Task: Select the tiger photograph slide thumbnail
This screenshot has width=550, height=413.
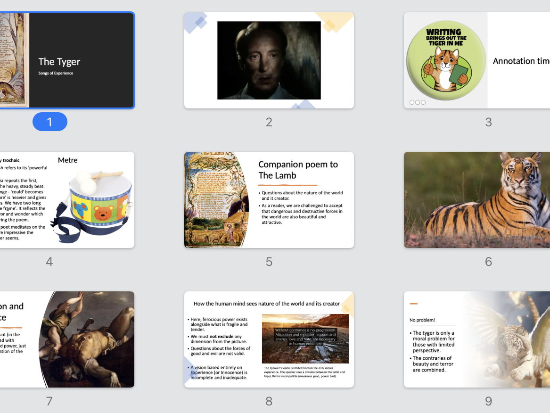Action: [477, 200]
